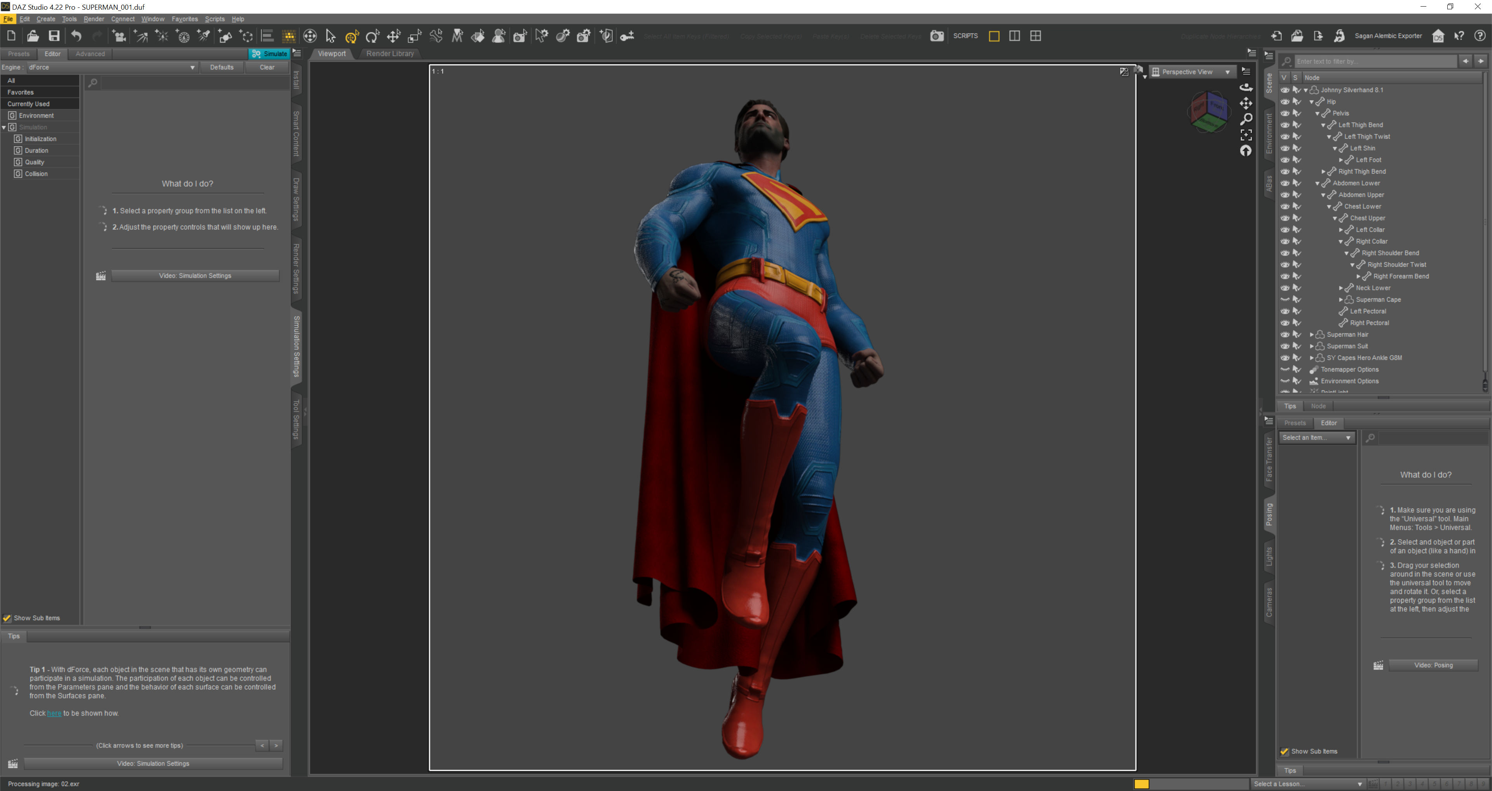Screen dimensions: 1492x791
Task: Click the frame selection control in viewport
Action: click(x=1246, y=135)
